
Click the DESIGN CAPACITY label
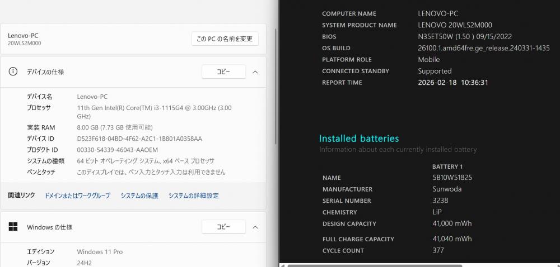click(349, 224)
